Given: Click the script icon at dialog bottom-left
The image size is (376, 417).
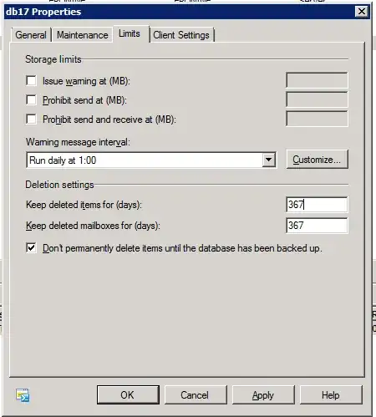Looking at the screenshot, I should (23, 395).
